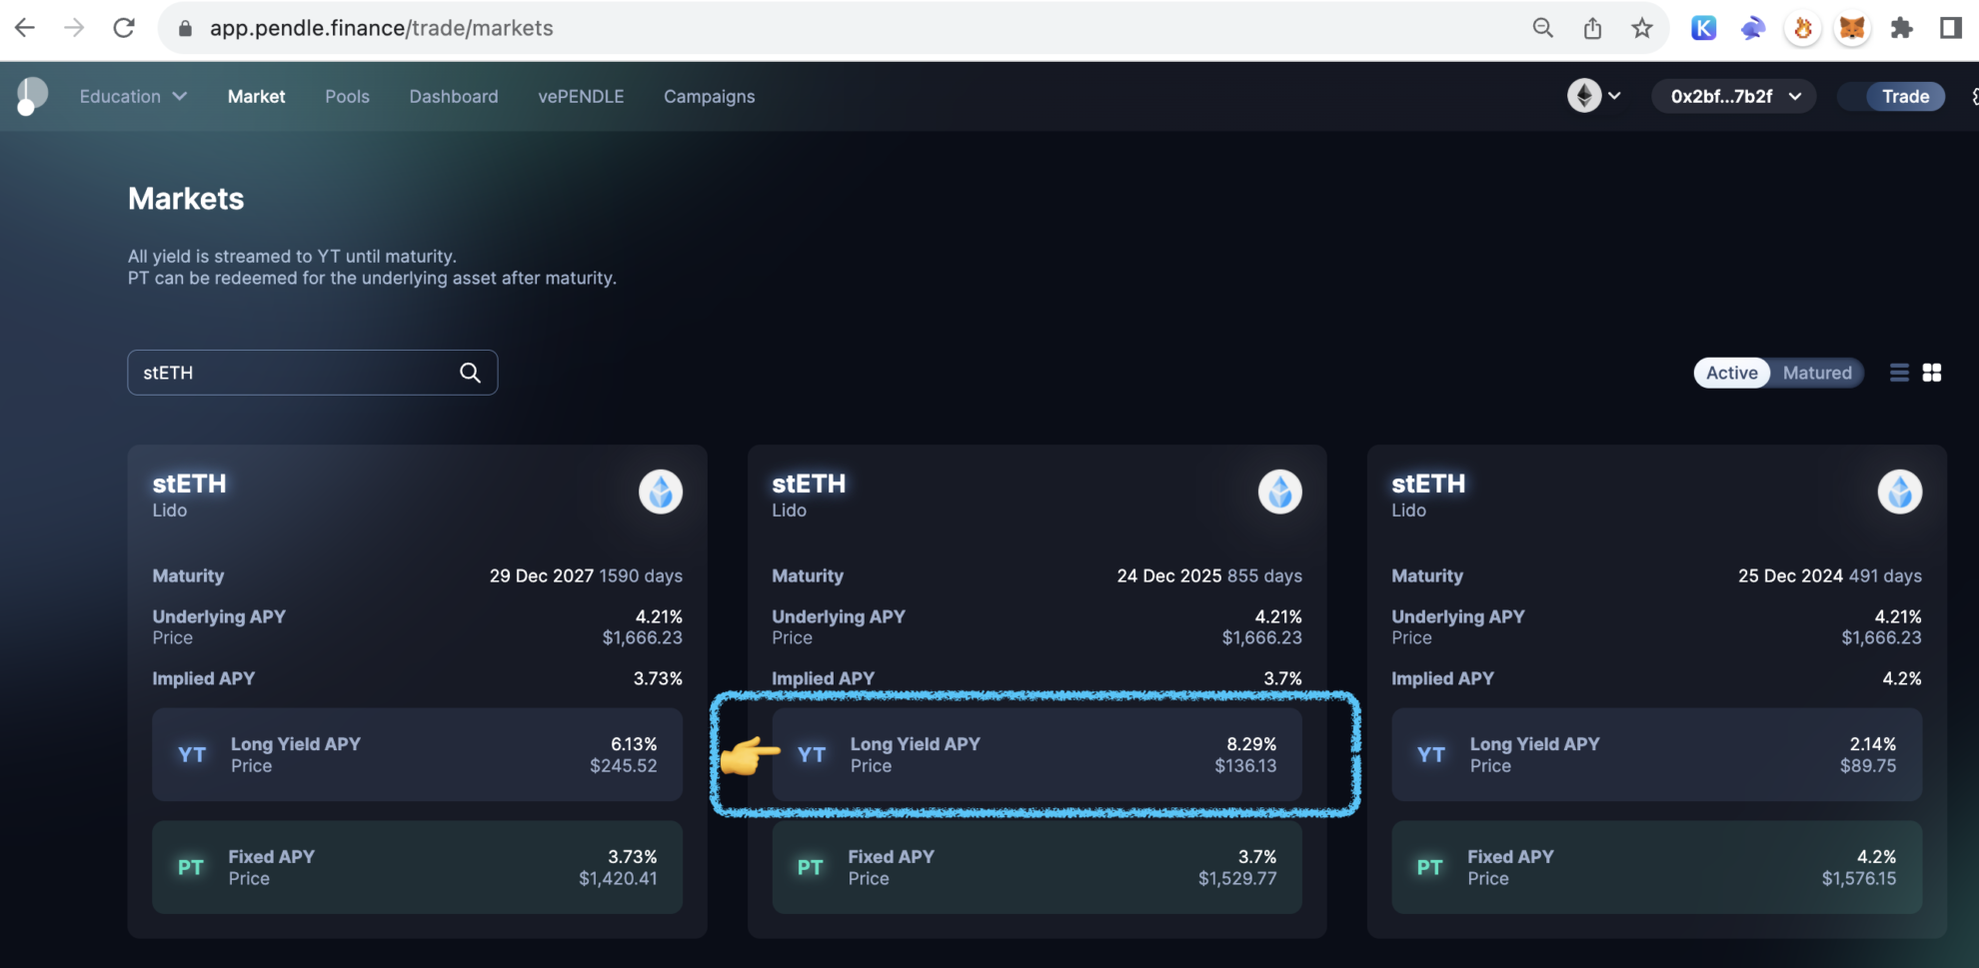Open the MetaMask extension icon
Screen dimensions: 1979x968
[1852, 27]
